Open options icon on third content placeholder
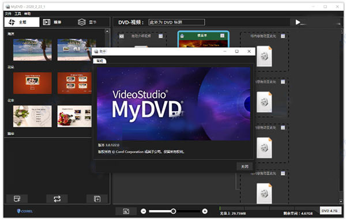This screenshot has width=346, height=220. point(283,127)
